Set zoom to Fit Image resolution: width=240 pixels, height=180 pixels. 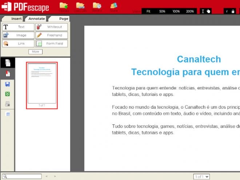(x=148, y=11)
